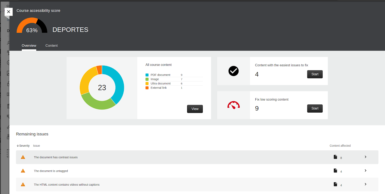The image size is (385, 194).
Task: Select the PDF document legend label
Action: point(160,75)
